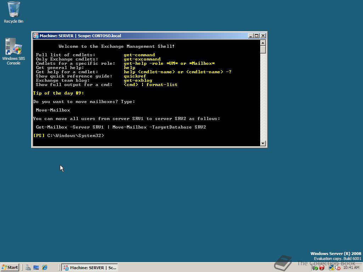Click the 'get-help -role *UM* or *Mailbox*' text
Image resolution: width=363 pixels, height=272 pixels.
(169, 63)
